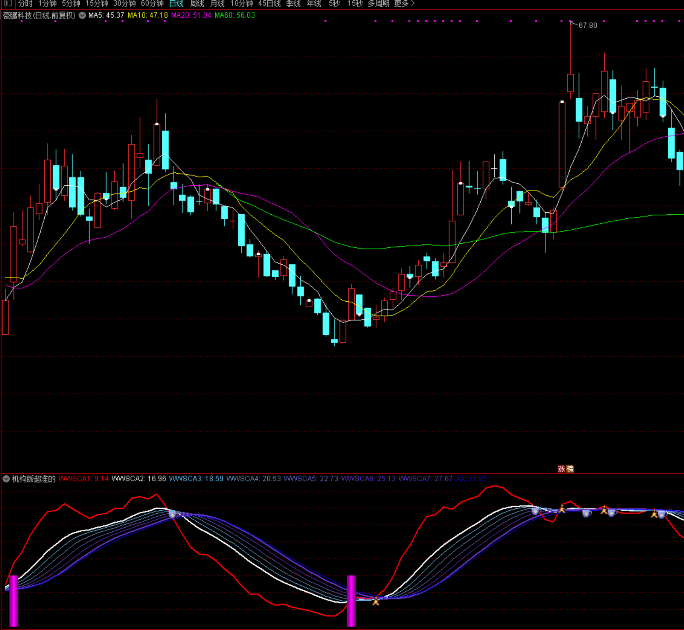The width and height of the screenshot is (684, 630).
Task: Open the 多周期 multi-period view
Action: click(x=378, y=4)
